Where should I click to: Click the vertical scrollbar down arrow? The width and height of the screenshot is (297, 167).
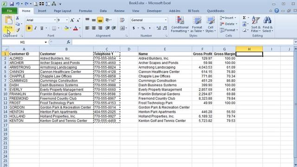(295, 165)
